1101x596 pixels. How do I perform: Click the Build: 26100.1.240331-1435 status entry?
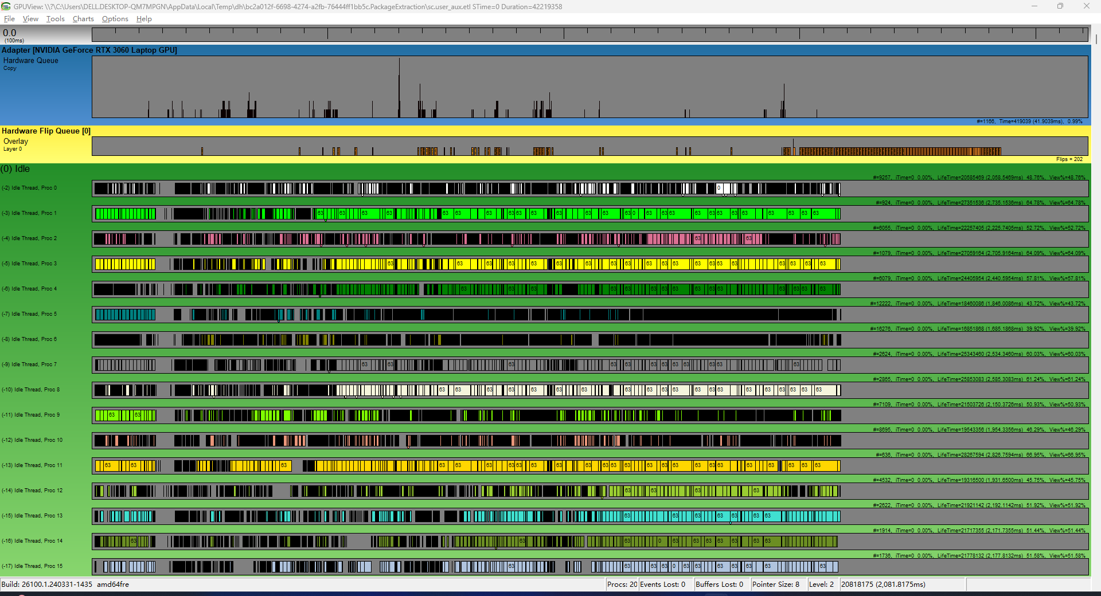pyautogui.click(x=65, y=585)
